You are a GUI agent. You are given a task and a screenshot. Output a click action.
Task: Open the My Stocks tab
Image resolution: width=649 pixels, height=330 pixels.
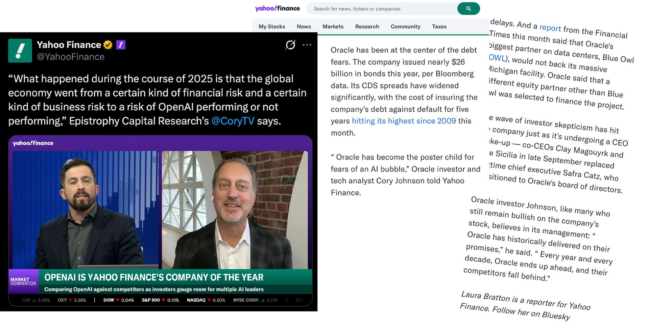pos(272,27)
